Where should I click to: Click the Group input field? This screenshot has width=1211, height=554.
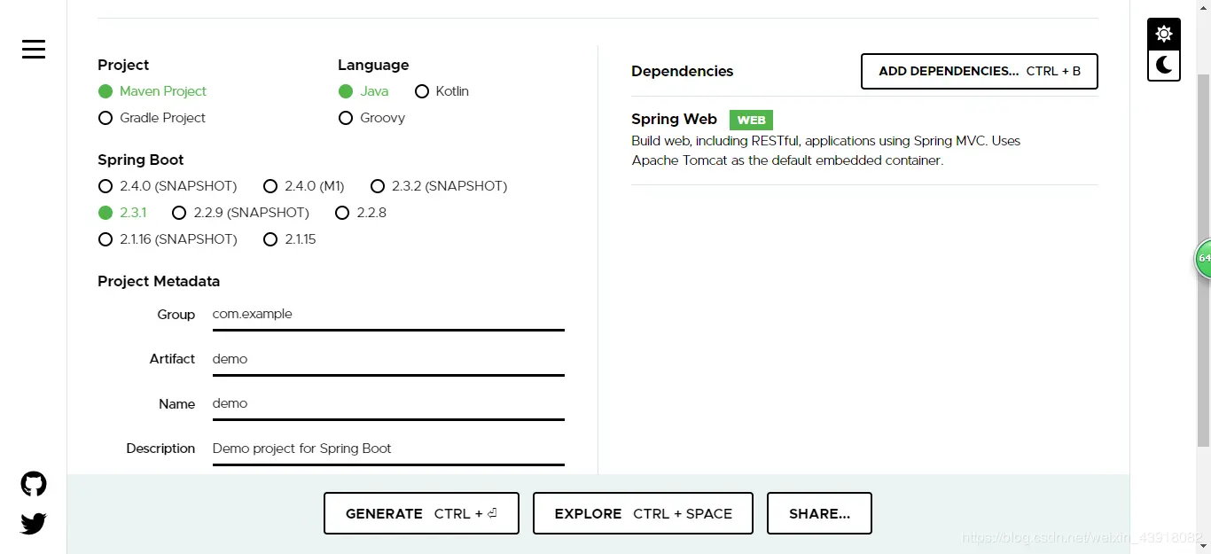pyautogui.click(x=387, y=315)
